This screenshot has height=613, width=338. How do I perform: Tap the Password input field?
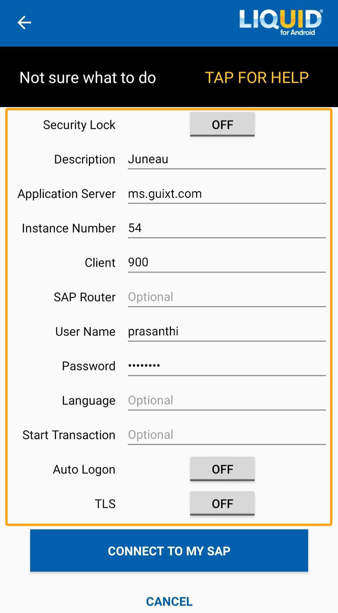click(226, 366)
